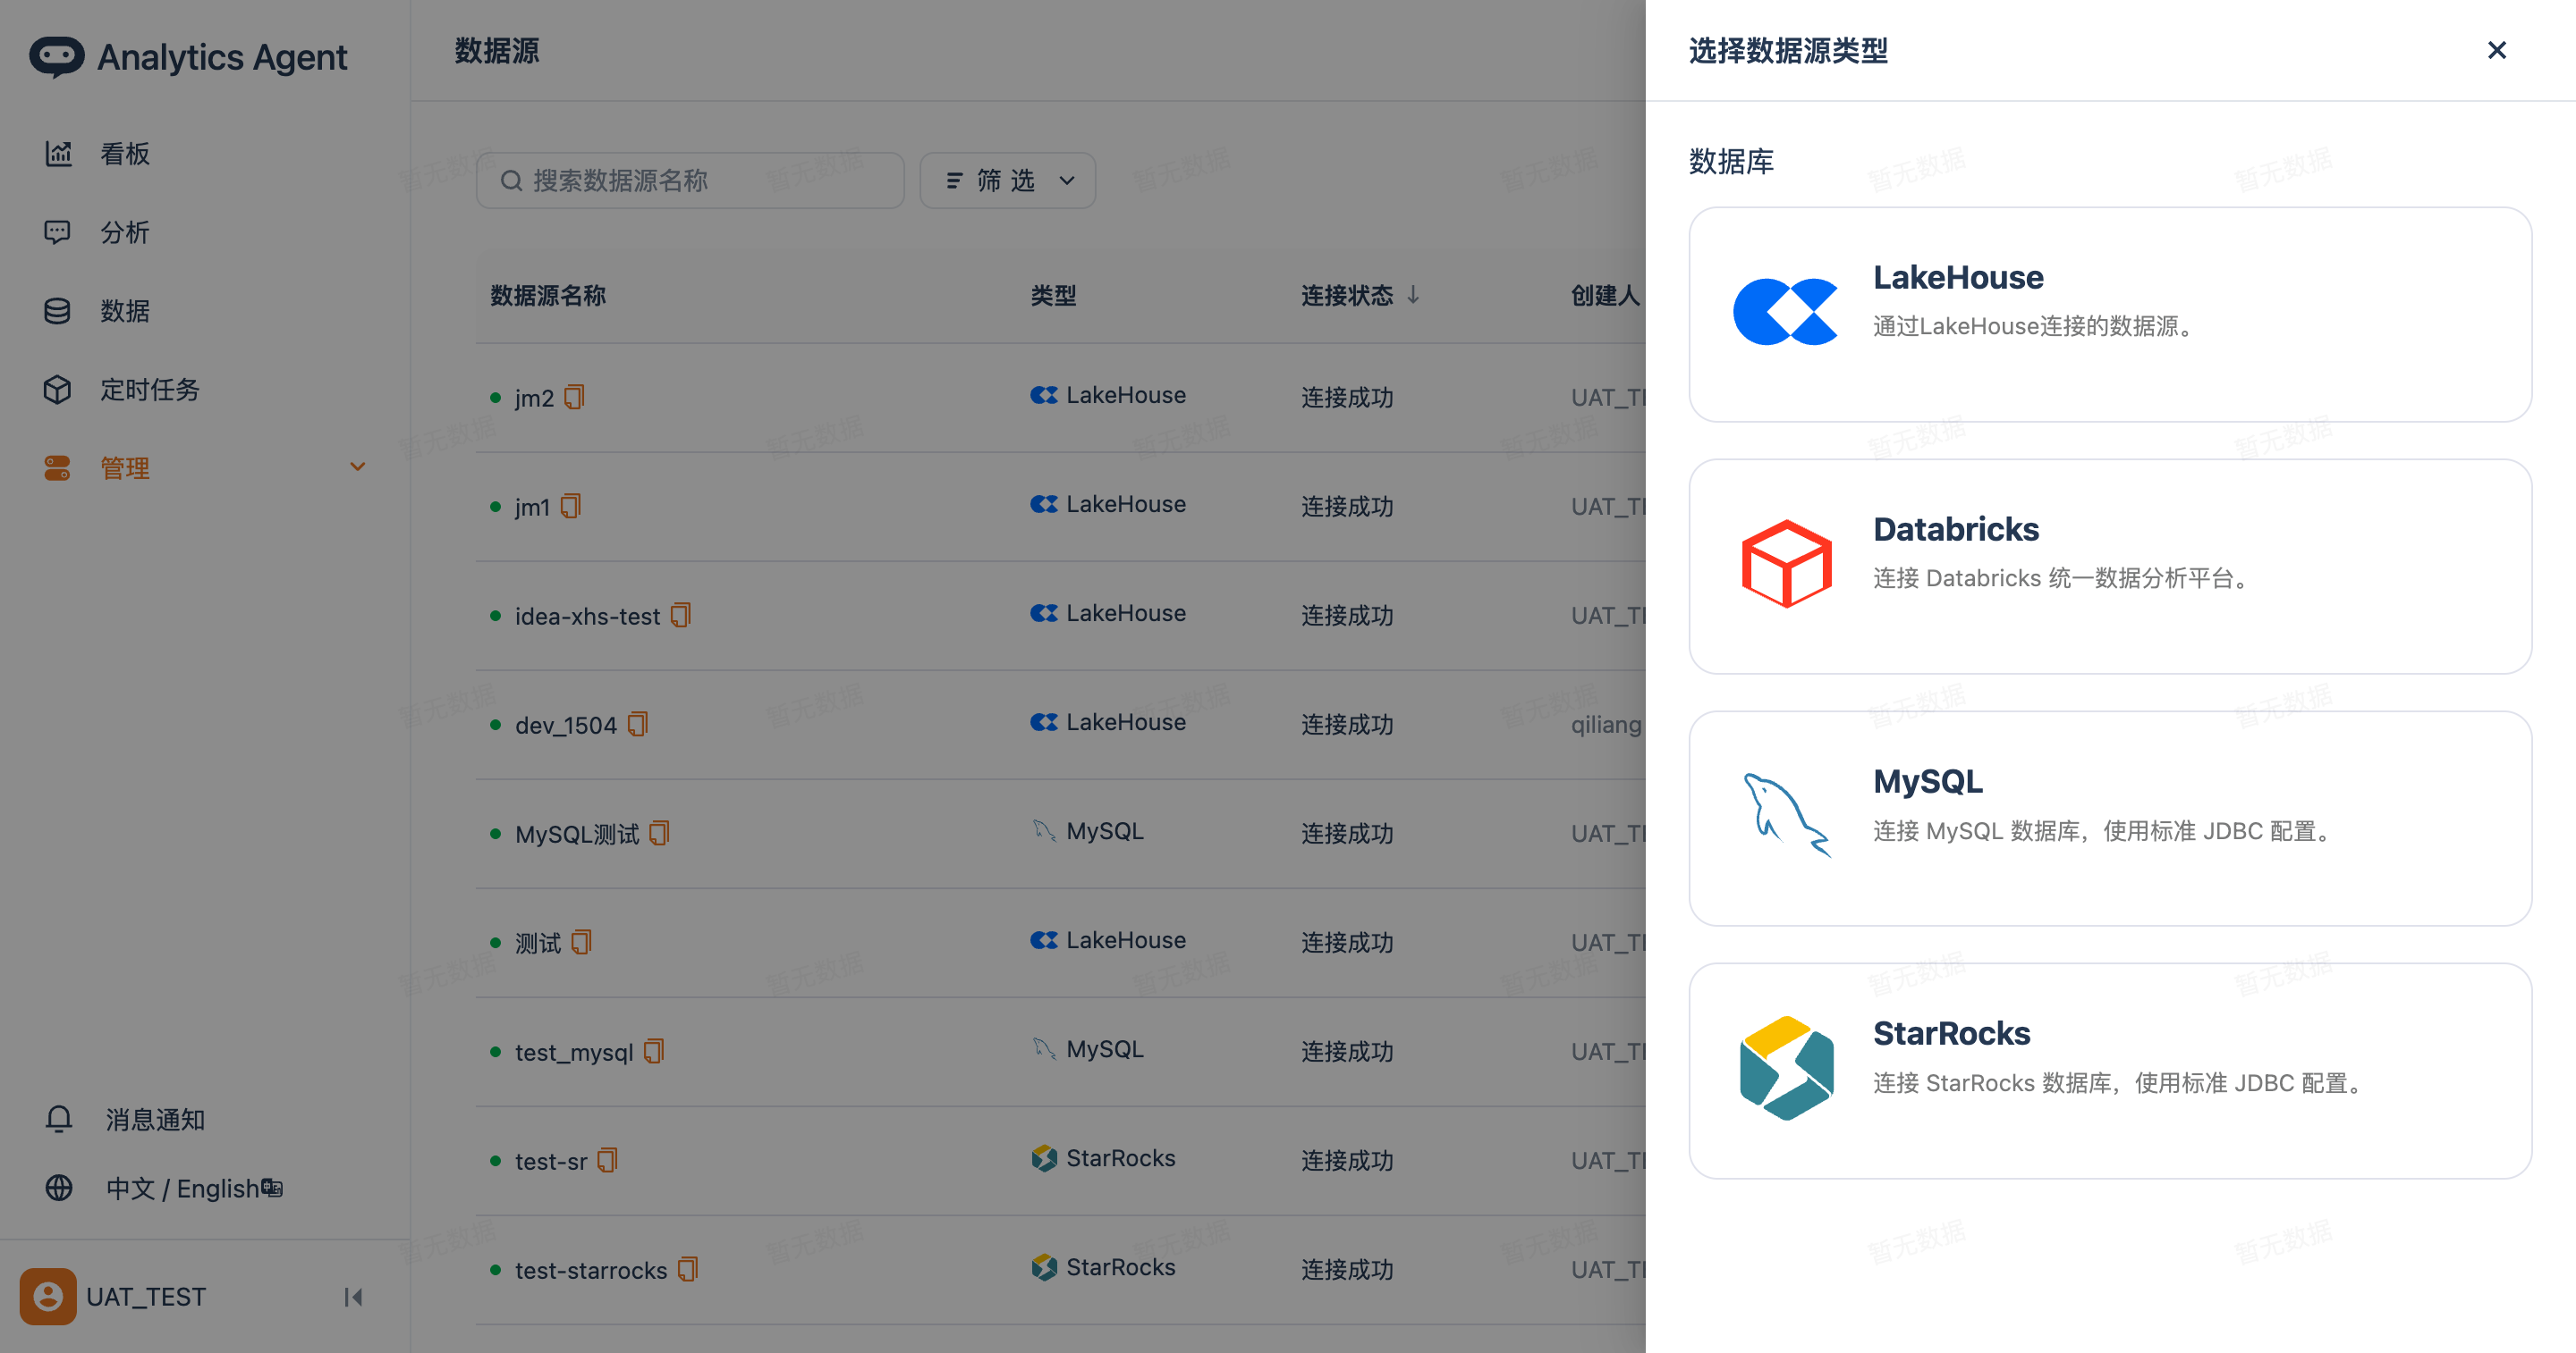The image size is (2576, 1353).
Task: Choose the LakeHouse data source card
Action: pyautogui.click(x=2110, y=314)
